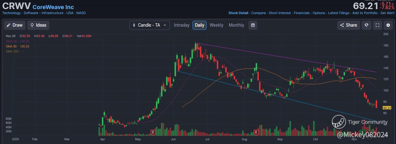The height and width of the screenshot is (144, 396).
Task: Open the Draw tools
Action: coord(14,25)
